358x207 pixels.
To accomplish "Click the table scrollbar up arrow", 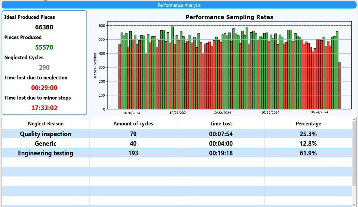I will pyautogui.click(x=354, y=119).
